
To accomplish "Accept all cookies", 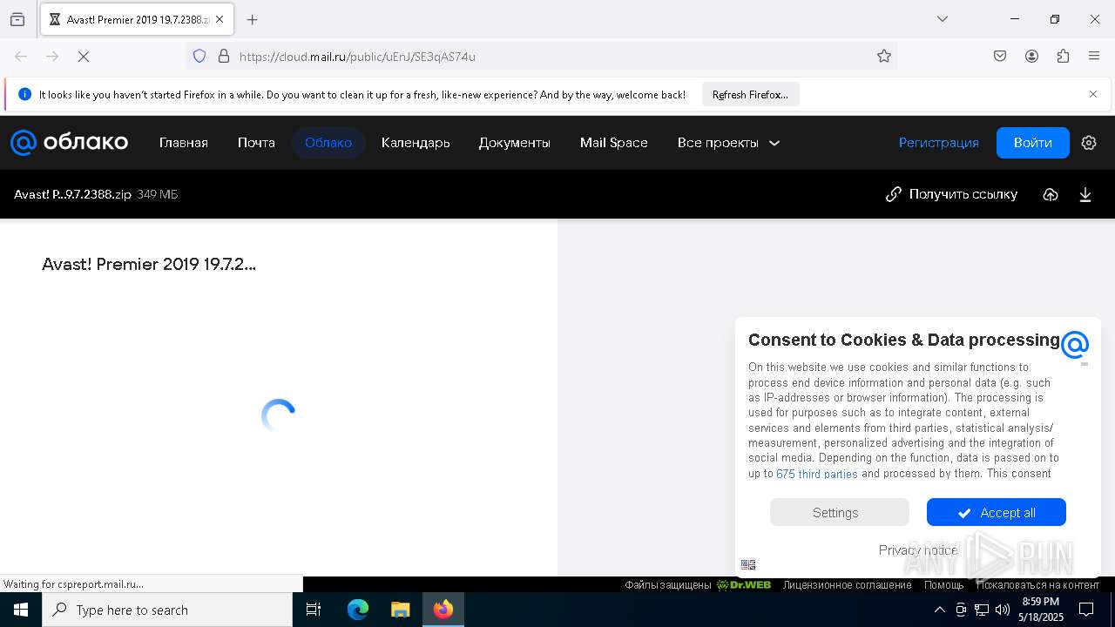I will [997, 512].
